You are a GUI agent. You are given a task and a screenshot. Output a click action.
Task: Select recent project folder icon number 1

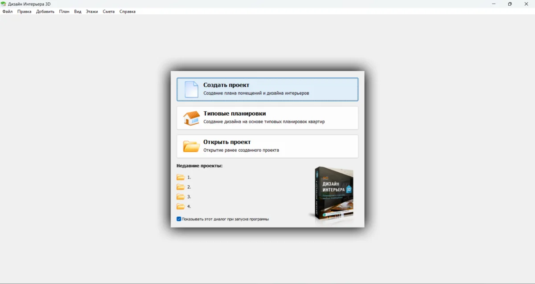[x=181, y=177]
